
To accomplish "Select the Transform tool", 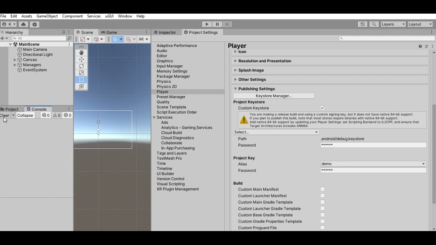I will [81, 86].
